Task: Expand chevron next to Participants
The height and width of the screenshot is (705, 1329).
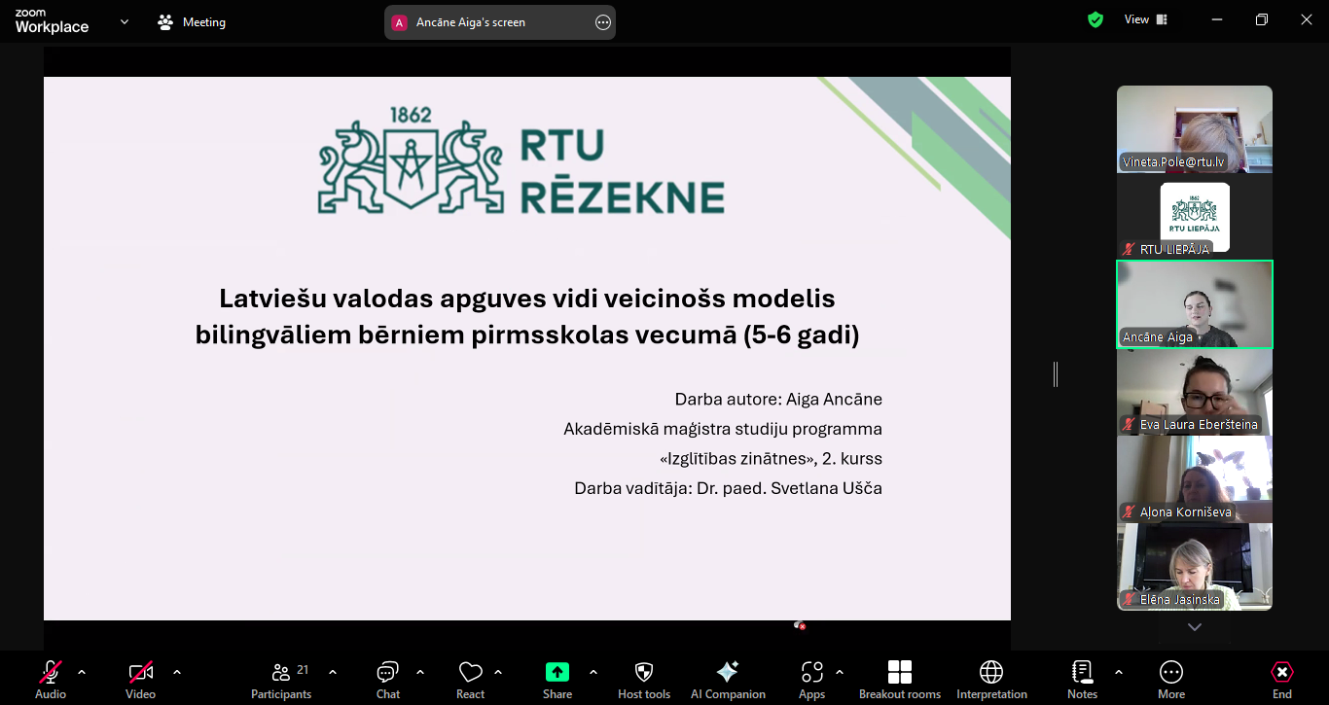Action: [x=333, y=672]
